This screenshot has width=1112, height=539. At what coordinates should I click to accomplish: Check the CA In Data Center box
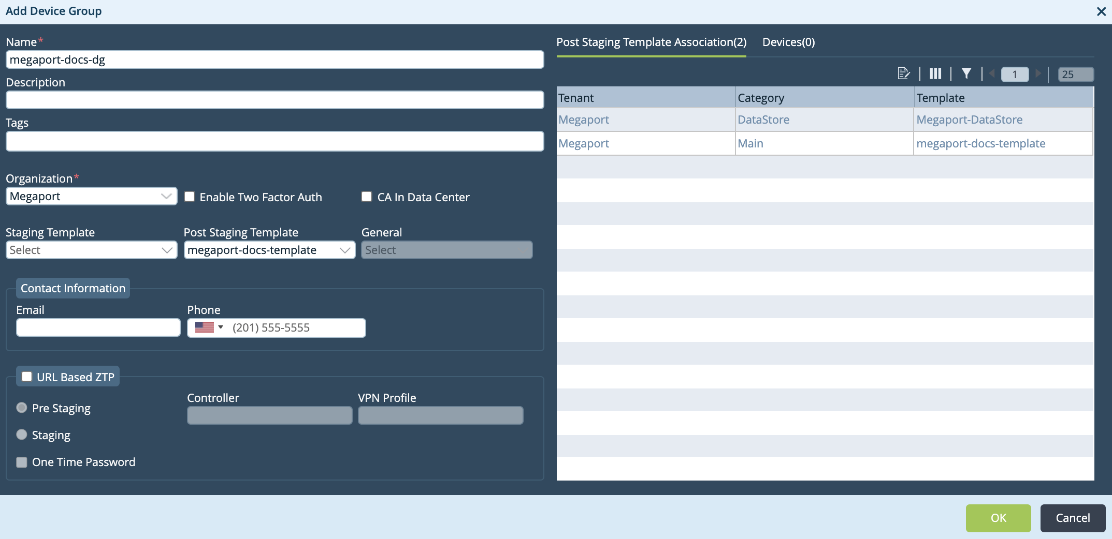(367, 197)
